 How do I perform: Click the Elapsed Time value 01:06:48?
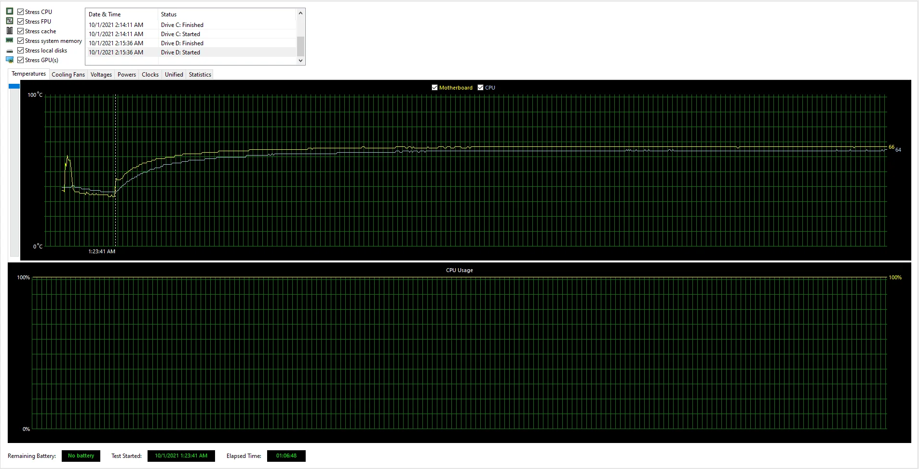(x=286, y=456)
